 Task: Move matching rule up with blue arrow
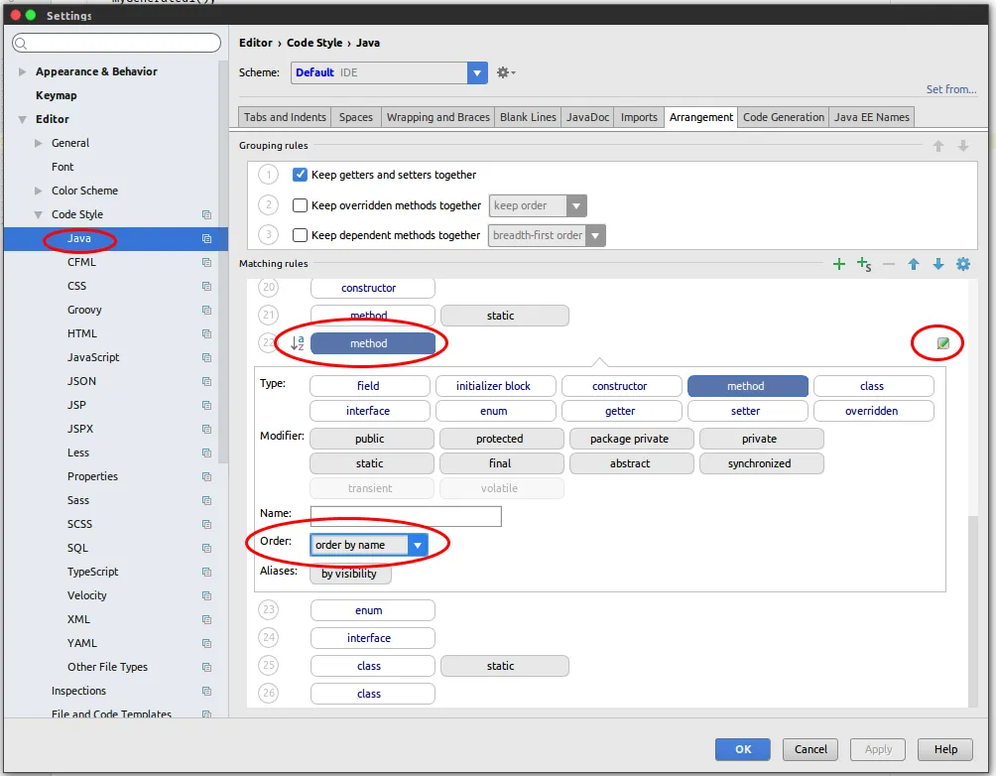tap(914, 264)
